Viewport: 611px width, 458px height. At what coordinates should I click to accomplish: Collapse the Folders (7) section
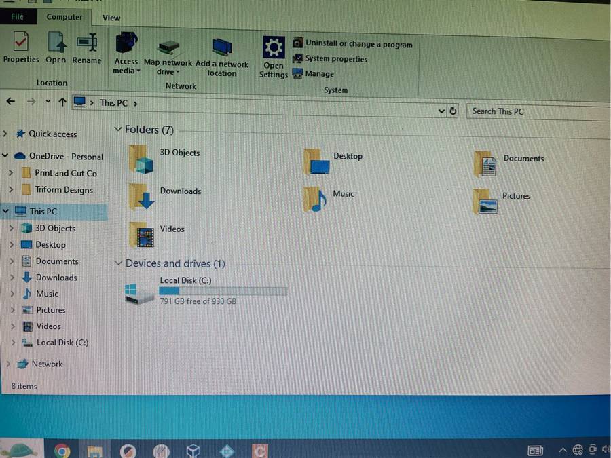[119, 129]
